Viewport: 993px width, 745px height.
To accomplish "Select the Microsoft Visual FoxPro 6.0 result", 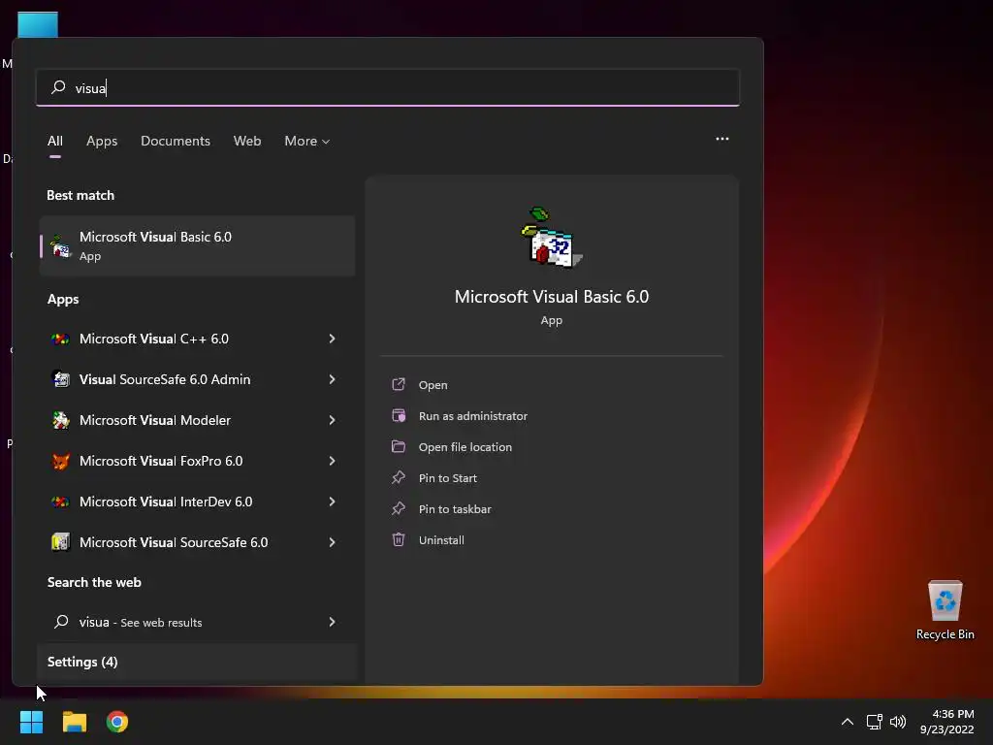I will [197, 461].
